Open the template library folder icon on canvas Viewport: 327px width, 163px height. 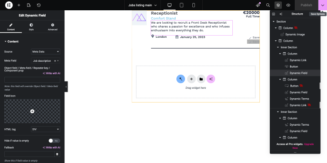point(201,79)
